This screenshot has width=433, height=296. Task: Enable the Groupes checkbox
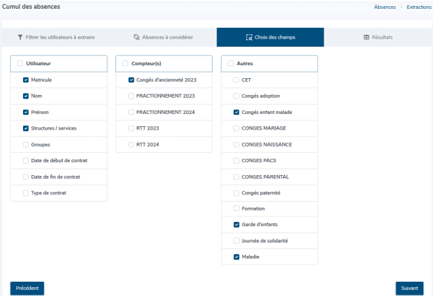click(26, 145)
